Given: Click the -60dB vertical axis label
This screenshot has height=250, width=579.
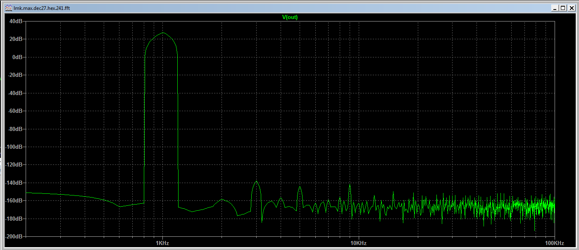Looking at the screenshot, I should [14, 111].
